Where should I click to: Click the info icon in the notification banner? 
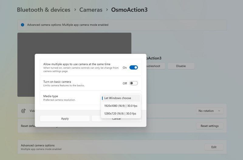pos(22,25)
